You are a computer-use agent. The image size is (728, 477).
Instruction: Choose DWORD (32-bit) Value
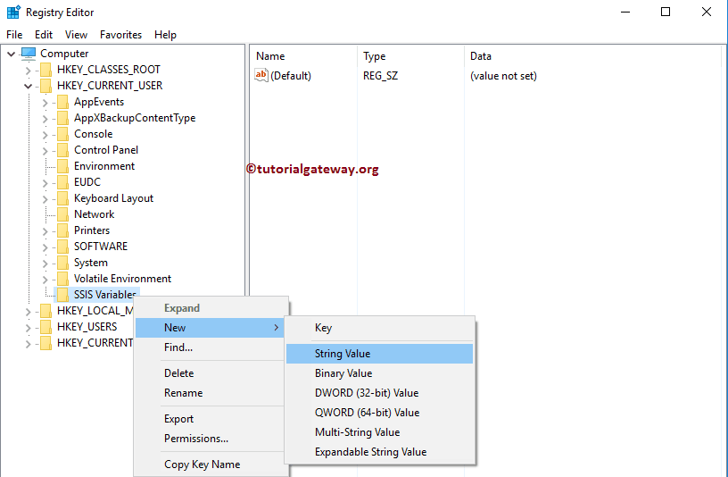tap(379, 393)
